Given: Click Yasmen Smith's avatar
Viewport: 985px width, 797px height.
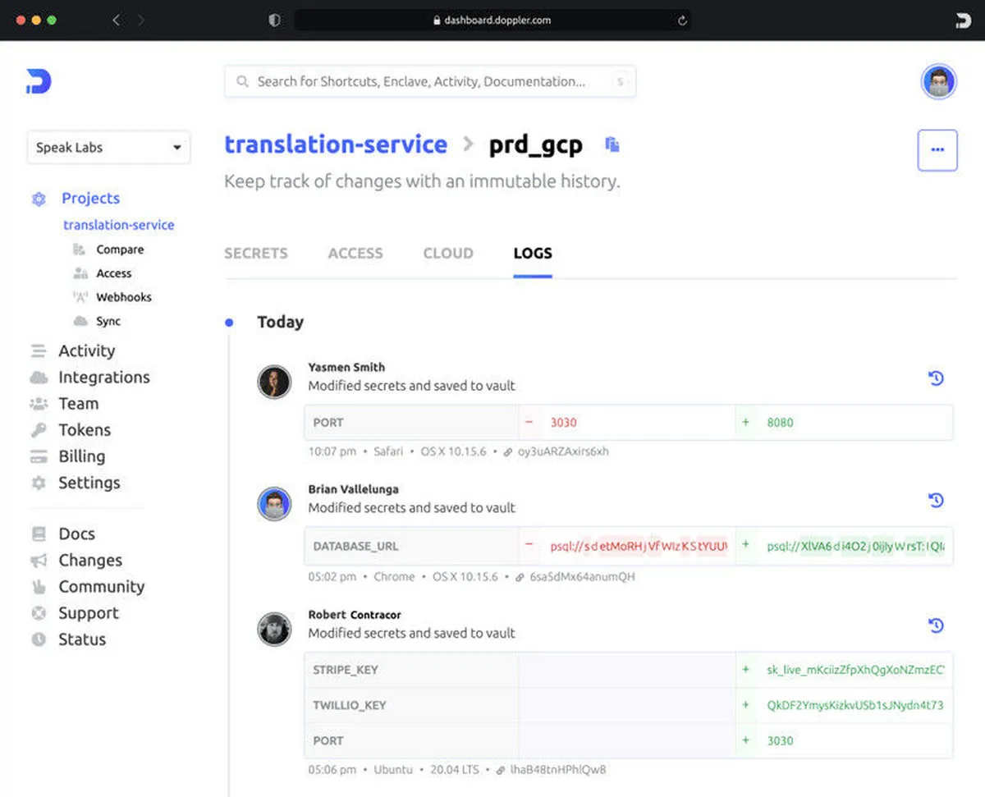Looking at the screenshot, I should 275,382.
